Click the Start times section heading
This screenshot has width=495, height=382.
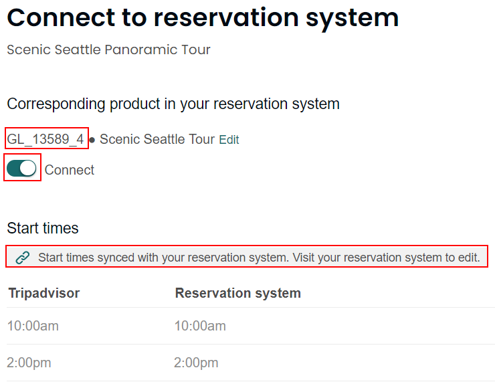pos(43,228)
